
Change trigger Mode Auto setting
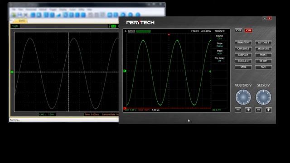(x=219, y=52)
